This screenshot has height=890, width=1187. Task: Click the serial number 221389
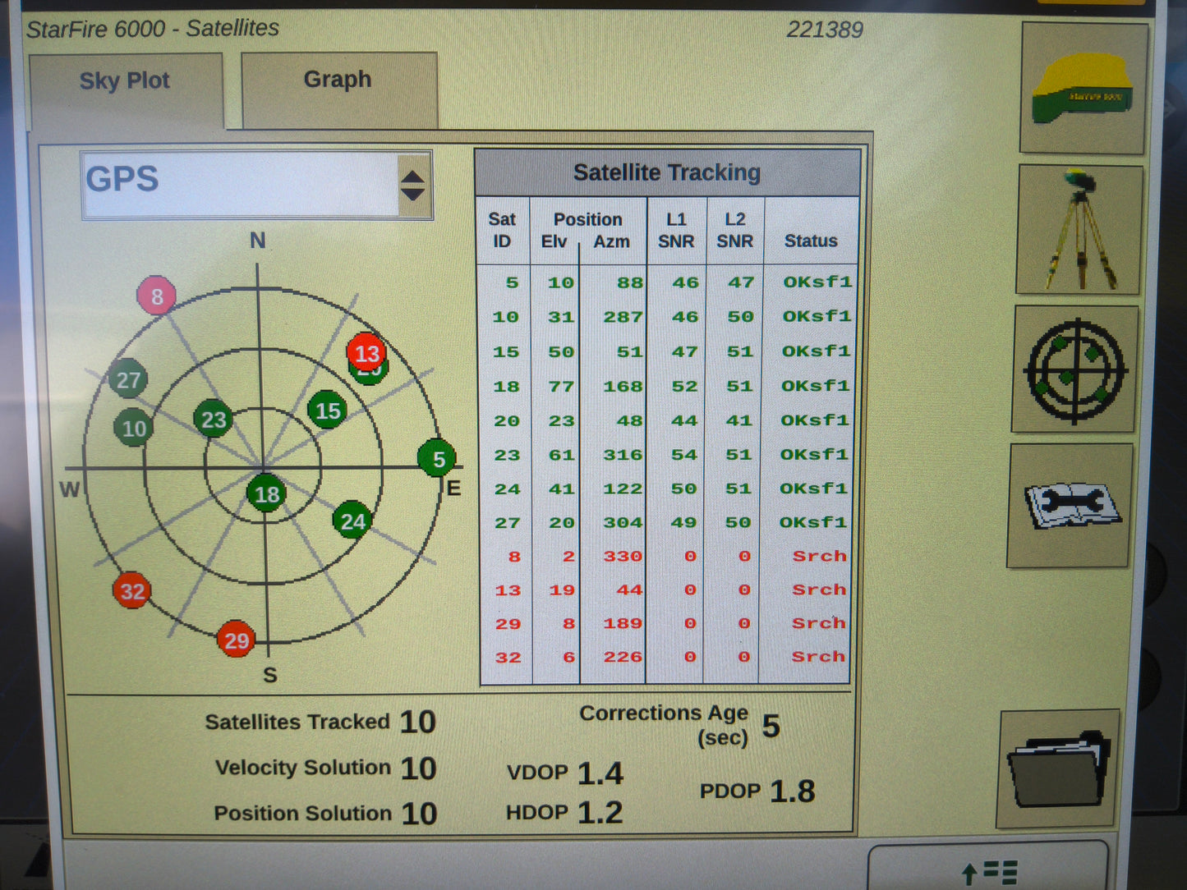point(825,30)
